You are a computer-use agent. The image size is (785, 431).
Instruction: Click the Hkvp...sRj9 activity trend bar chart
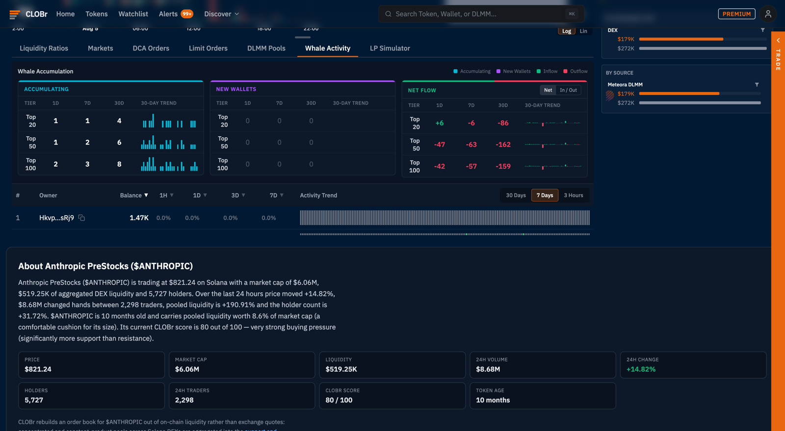point(445,218)
